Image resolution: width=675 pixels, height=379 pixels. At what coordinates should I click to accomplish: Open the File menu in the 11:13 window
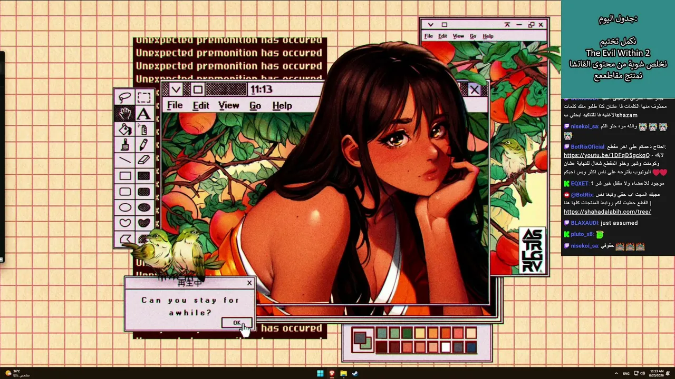click(x=175, y=105)
